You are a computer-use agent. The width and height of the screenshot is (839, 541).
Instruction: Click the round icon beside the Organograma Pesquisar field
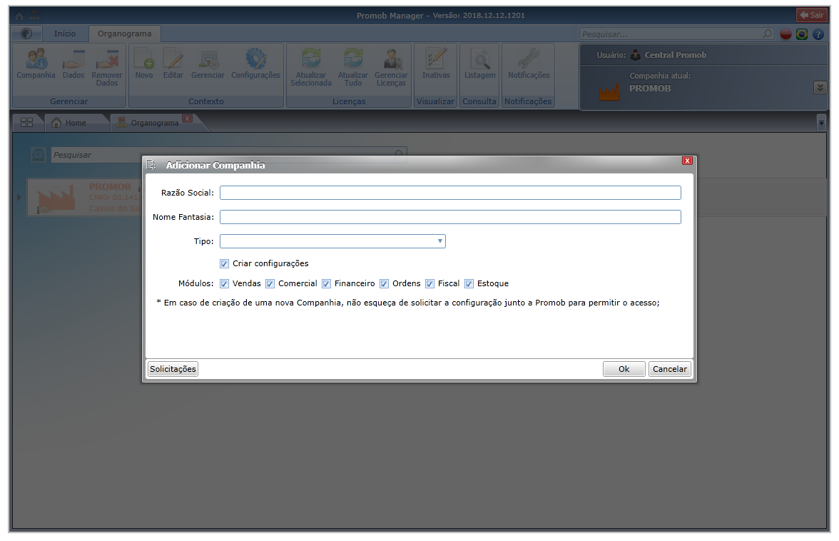(x=39, y=155)
